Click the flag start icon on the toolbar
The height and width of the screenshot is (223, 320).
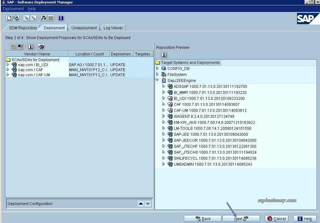click(x=44, y=18)
